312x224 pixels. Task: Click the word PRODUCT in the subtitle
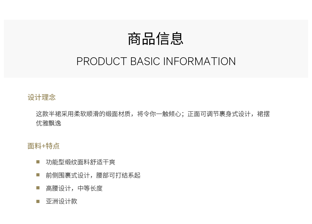101,61
